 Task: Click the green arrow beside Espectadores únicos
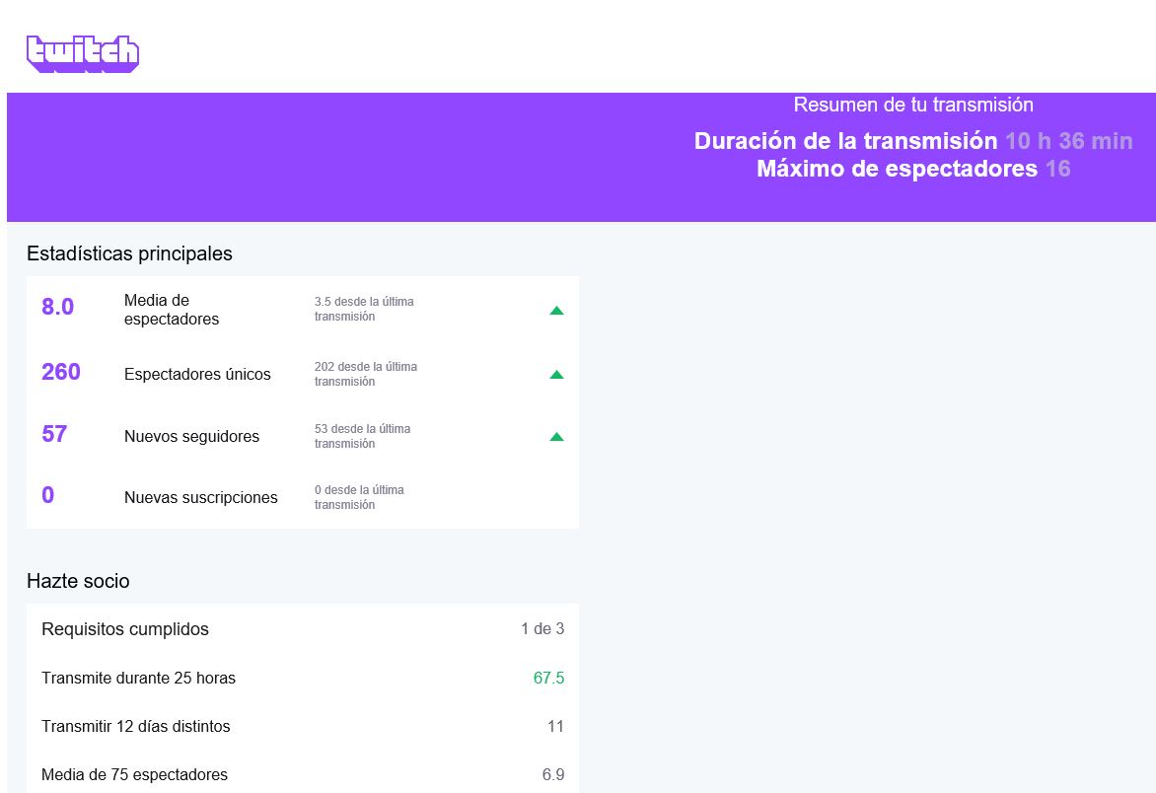coord(556,375)
